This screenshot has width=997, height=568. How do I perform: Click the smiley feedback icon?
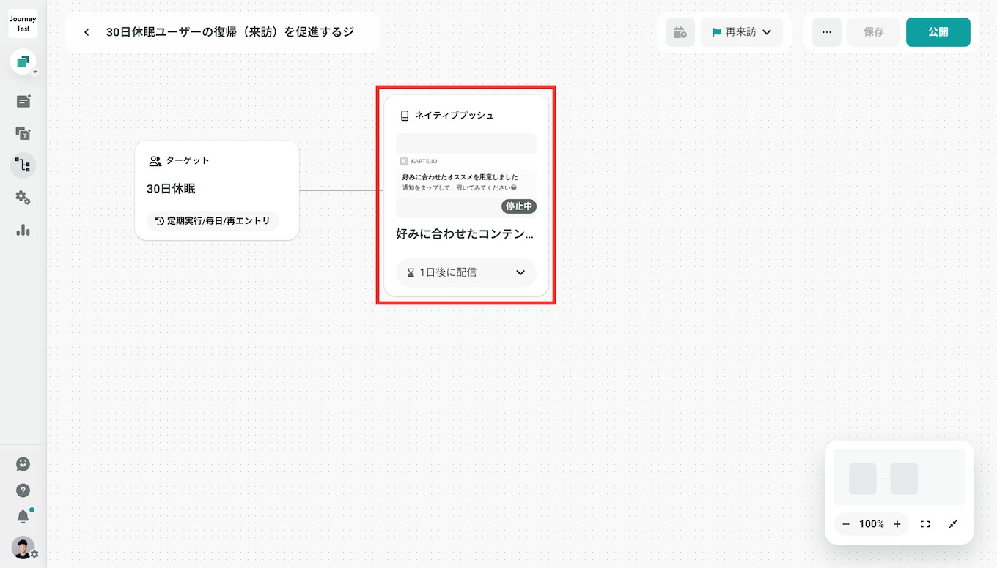coord(23,464)
